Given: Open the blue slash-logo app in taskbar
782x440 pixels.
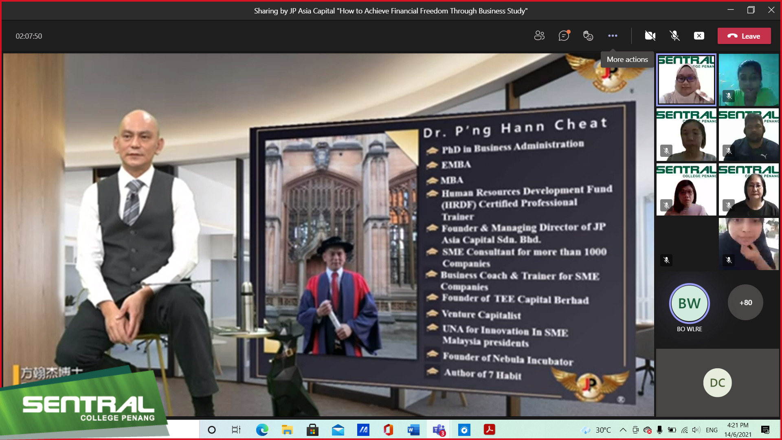Looking at the screenshot, I should [x=363, y=430].
